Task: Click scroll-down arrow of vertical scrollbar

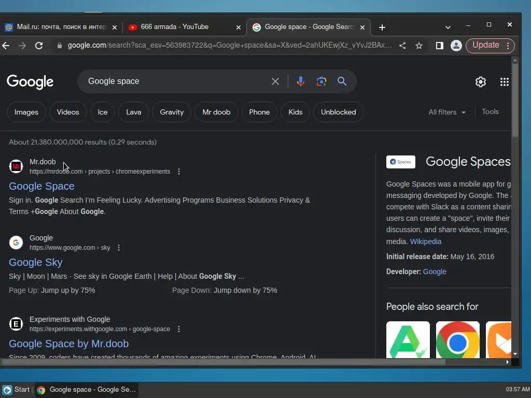Action: pos(515,354)
